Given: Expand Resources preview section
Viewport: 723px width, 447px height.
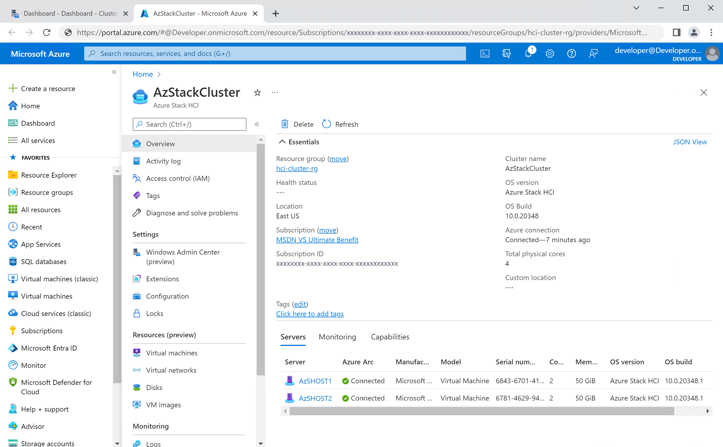Looking at the screenshot, I should (x=164, y=334).
